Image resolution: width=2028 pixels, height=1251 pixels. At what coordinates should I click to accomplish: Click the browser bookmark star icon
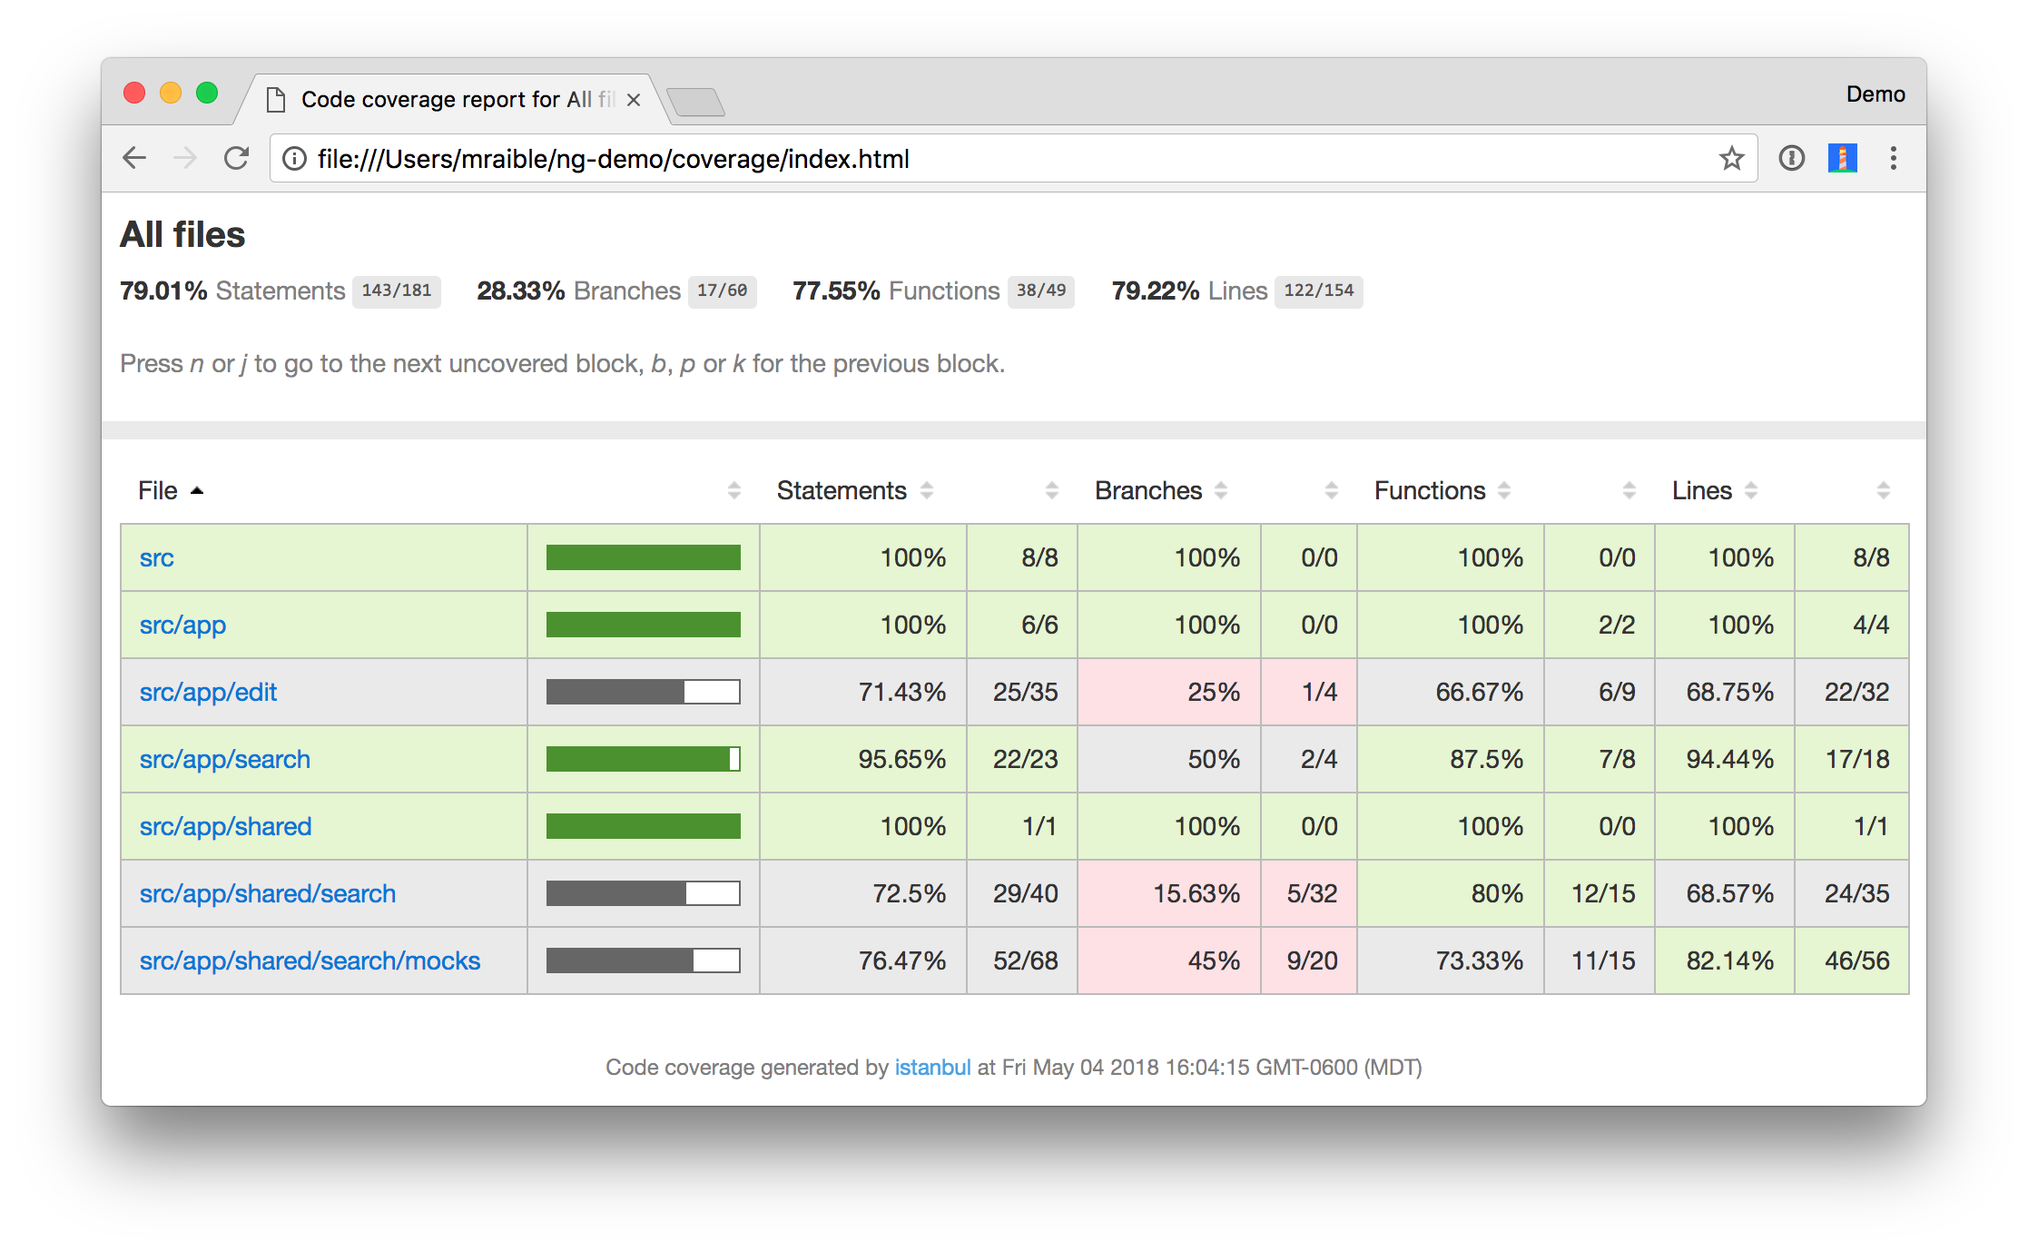pos(1727,156)
